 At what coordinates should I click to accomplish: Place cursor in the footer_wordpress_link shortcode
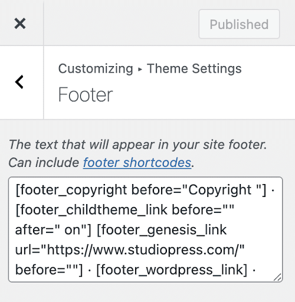point(172,270)
